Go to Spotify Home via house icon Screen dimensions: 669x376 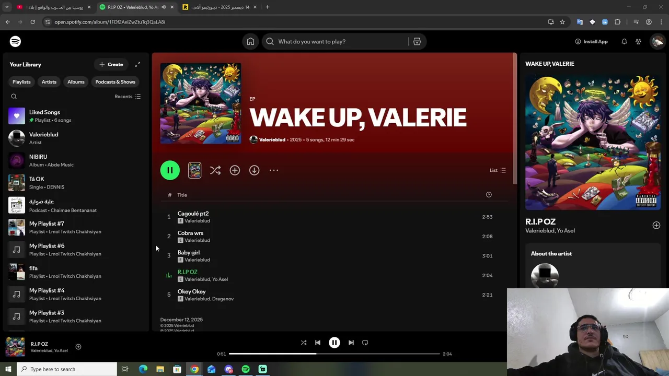250,41
